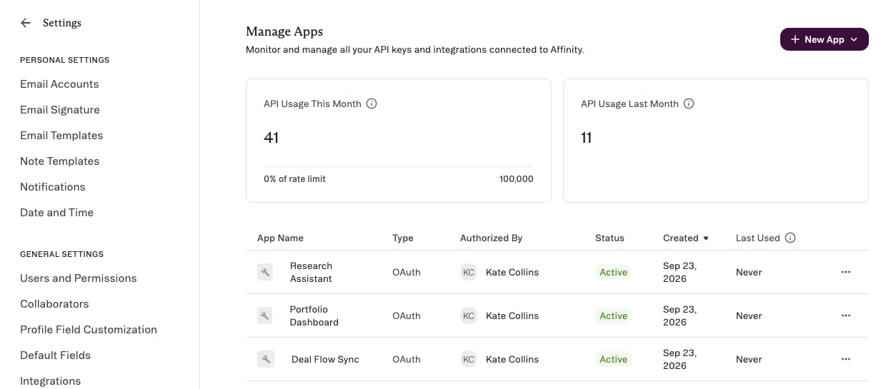Sort table by Created column
This screenshot has height=389, width=886.
[685, 238]
